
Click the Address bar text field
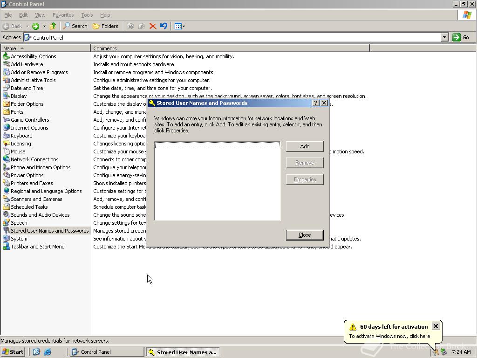[232, 37]
